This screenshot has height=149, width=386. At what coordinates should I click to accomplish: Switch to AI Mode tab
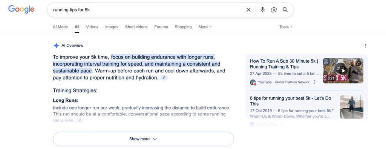[x=60, y=27]
